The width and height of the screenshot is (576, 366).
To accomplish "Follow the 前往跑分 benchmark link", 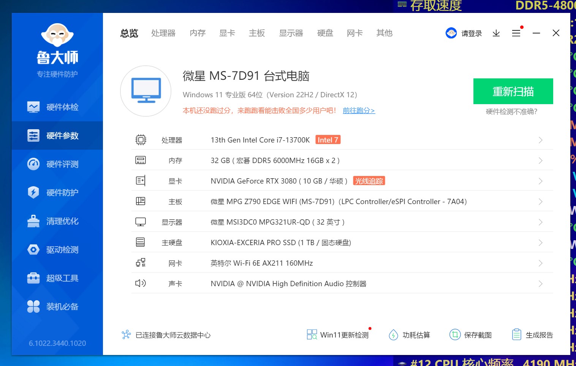I will pos(358,110).
